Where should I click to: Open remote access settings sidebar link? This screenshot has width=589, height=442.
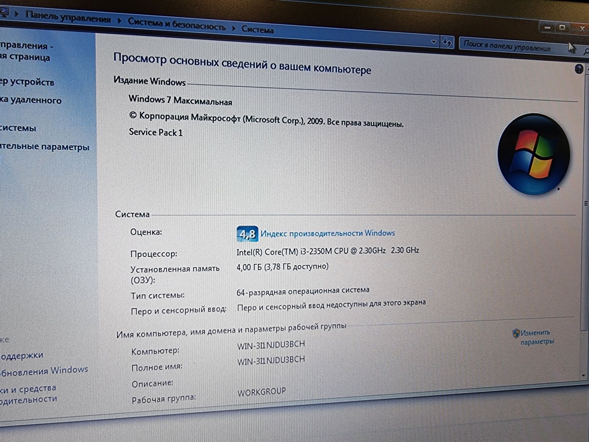click(x=31, y=100)
